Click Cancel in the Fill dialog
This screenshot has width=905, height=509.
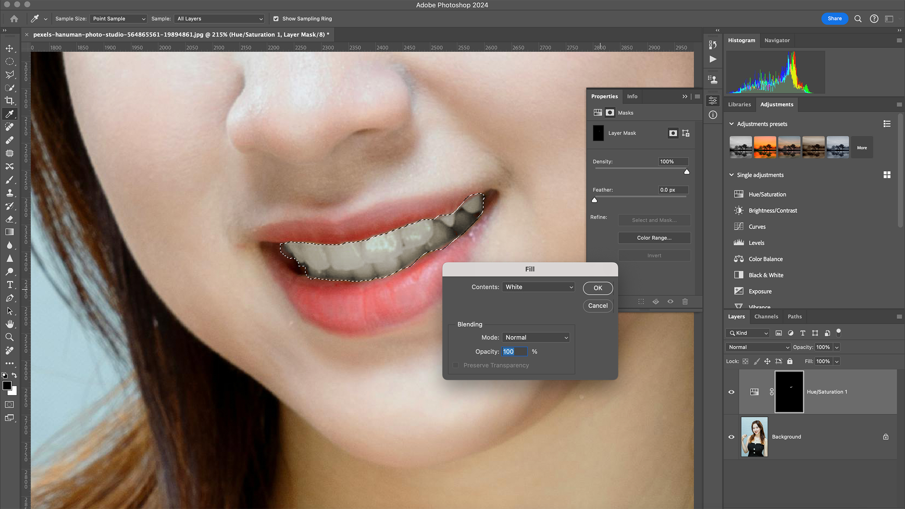[598, 306]
